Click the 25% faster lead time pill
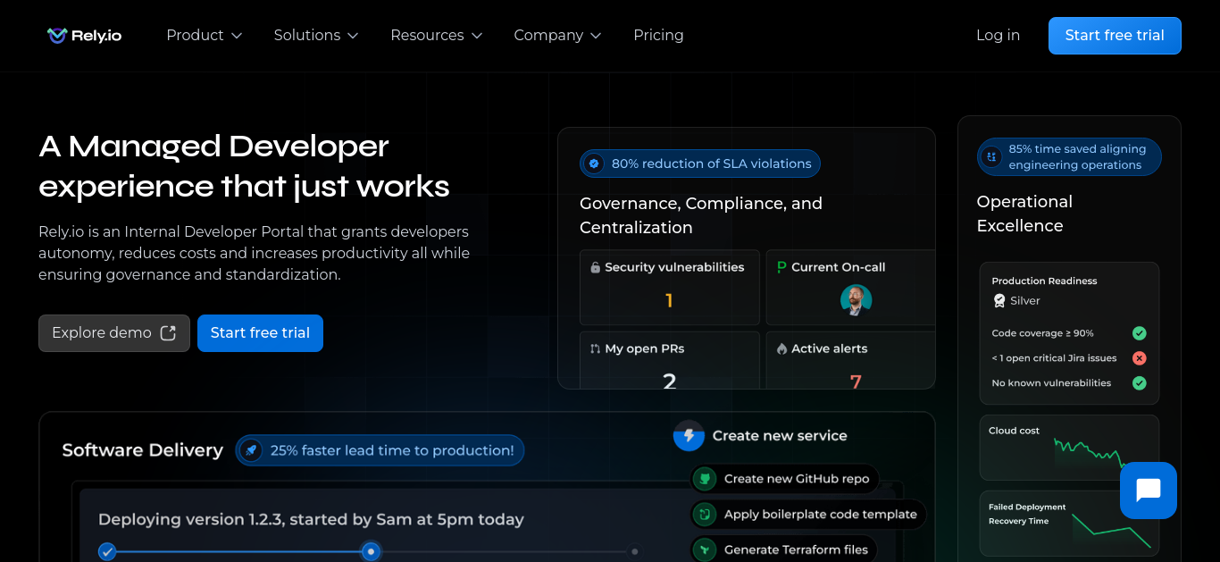The width and height of the screenshot is (1220, 562). pos(380,450)
